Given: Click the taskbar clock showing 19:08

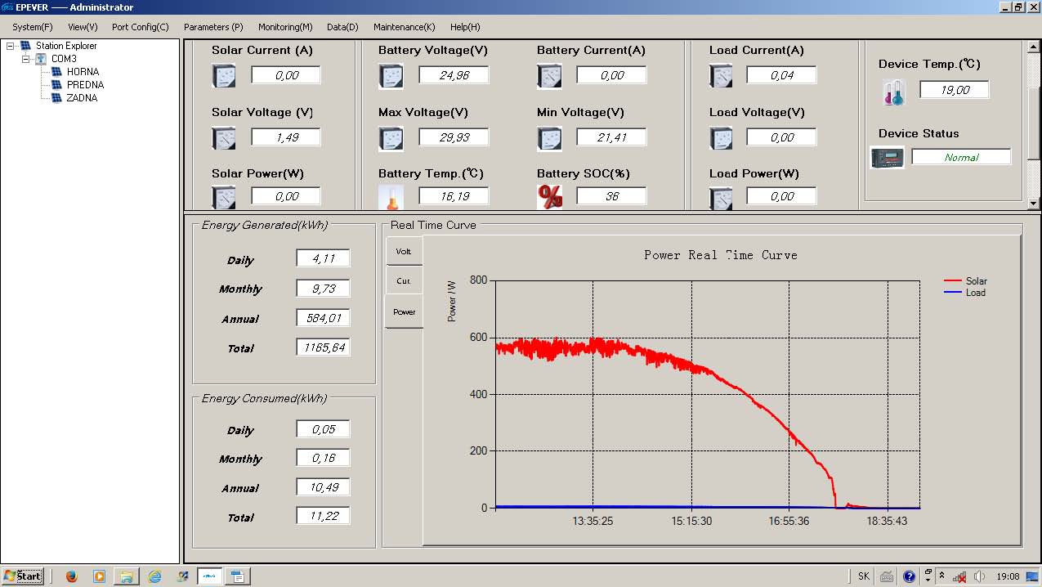Looking at the screenshot, I should tap(1008, 576).
